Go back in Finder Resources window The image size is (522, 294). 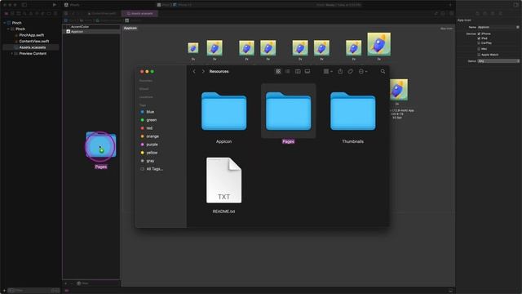point(194,71)
